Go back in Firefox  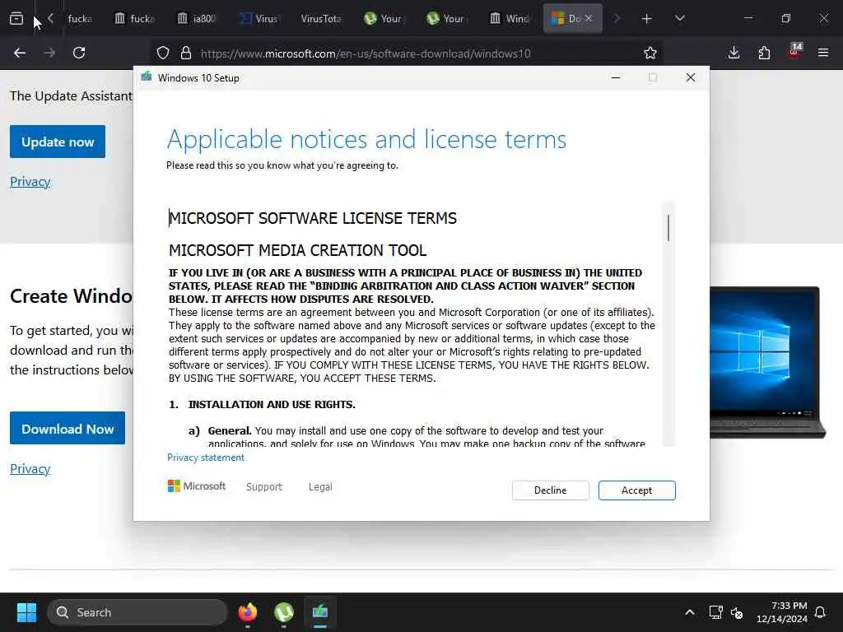(20, 53)
